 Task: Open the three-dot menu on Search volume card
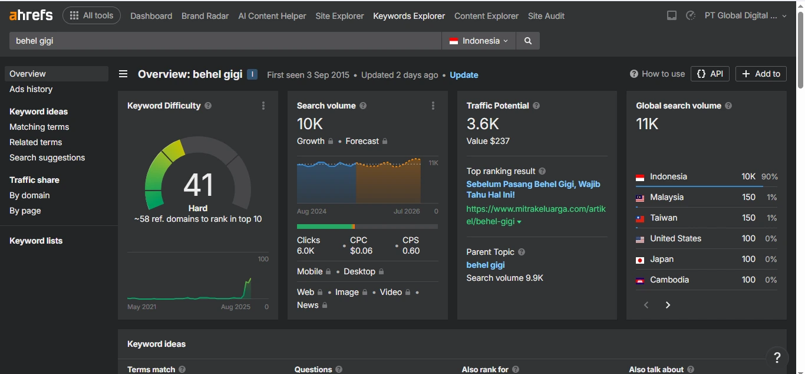tap(433, 106)
